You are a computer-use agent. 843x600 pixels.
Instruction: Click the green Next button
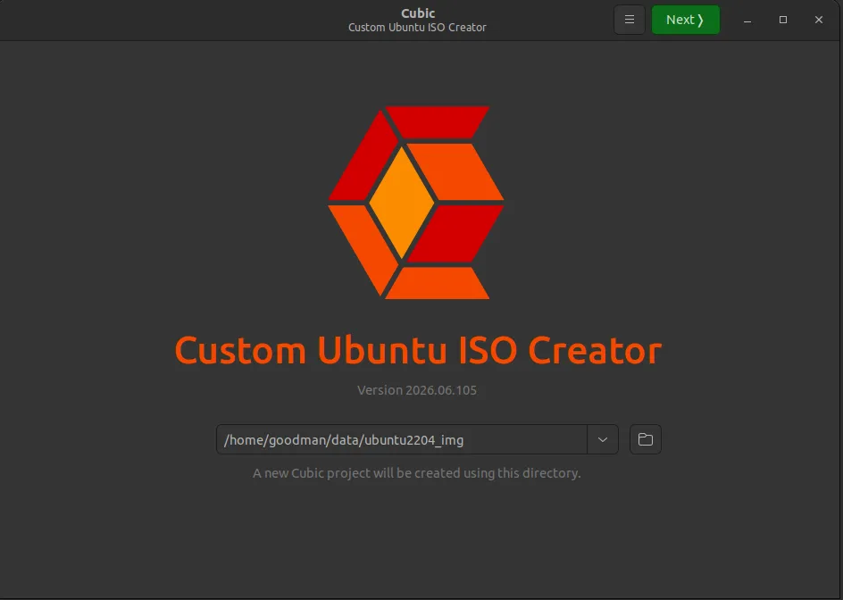(x=686, y=20)
